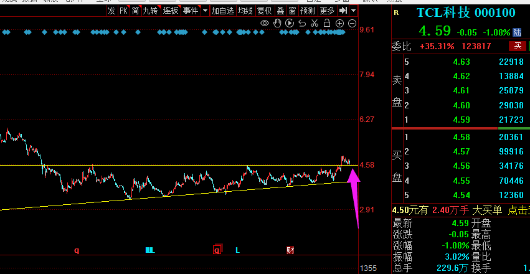The height and width of the screenshot is (274, 530).
Task: Zoom in with the plus circle icon
Action: (x=339, y=23)
